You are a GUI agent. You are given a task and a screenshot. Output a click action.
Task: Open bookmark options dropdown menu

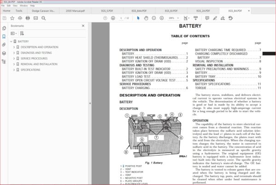pyautogui.click(x=13, y=33)
